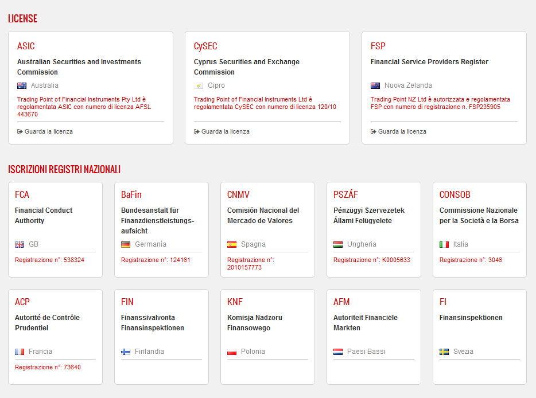Select the AFM card title
This screenshot has height=398, width=536.
coord(341,302)
